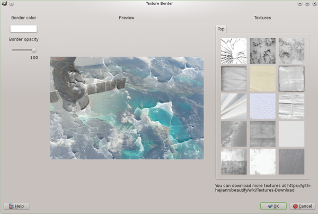Click the Border color label
This screenshot has height=214, width=318.
pyautogui.click(x=24, y=18)
